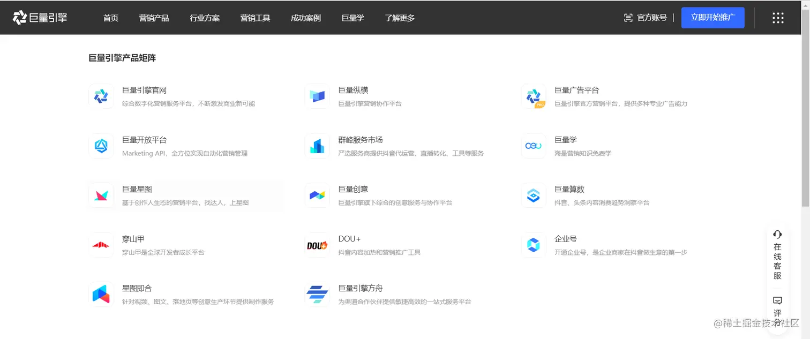Image resolution: width=810 pixels, height=339 pixels.
Task: Open the 巨量引擎方舟 title link
Action: coord(361,288)
